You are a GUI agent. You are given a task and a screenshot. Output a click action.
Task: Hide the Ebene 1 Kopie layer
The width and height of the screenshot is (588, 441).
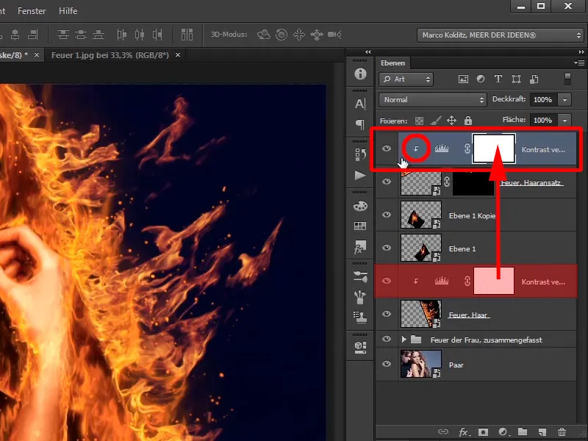pyautogui.click(x=387, y=215)
